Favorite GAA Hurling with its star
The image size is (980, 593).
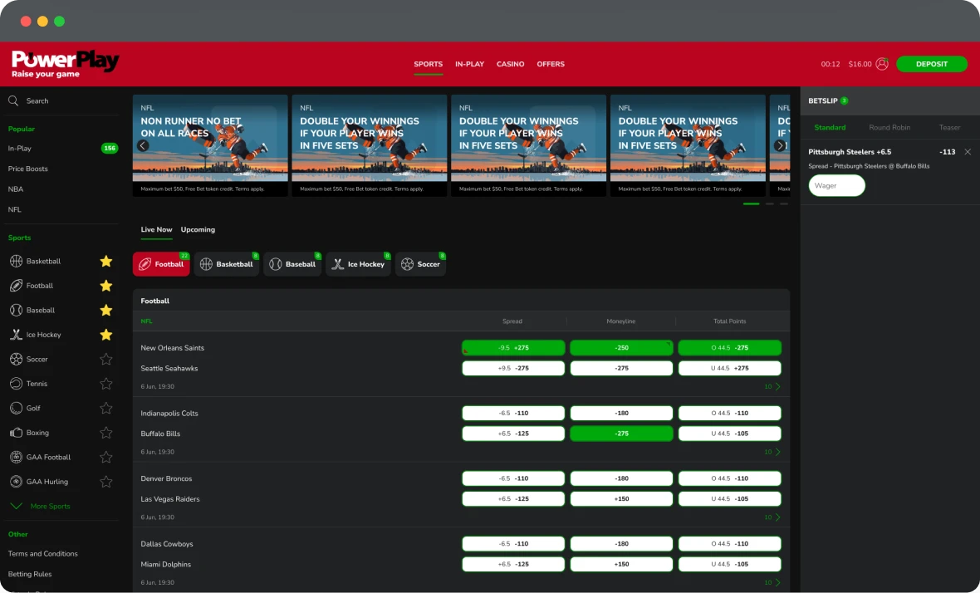106,482
